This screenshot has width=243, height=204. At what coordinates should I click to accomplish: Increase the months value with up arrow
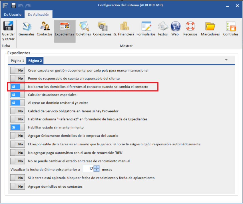tap(97, 167)
